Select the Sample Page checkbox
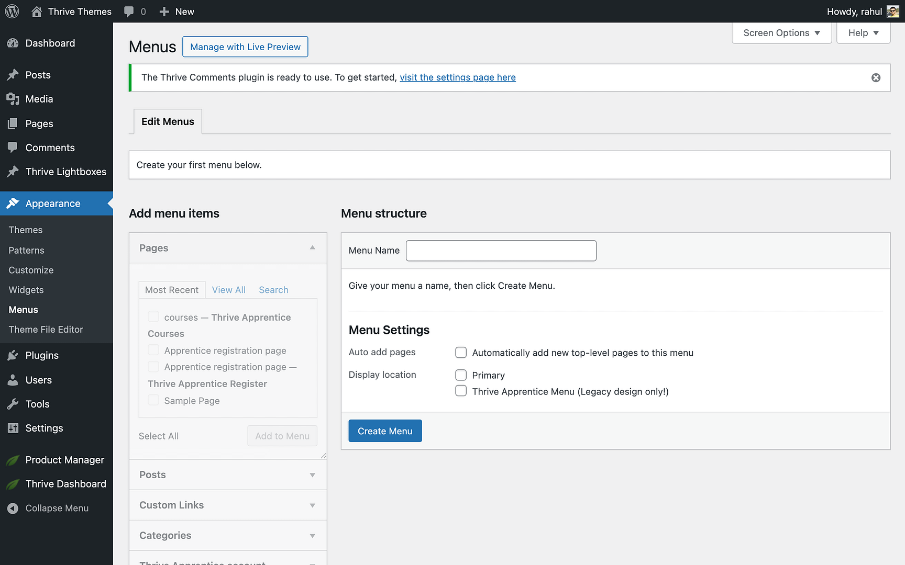 pos(153,400)
